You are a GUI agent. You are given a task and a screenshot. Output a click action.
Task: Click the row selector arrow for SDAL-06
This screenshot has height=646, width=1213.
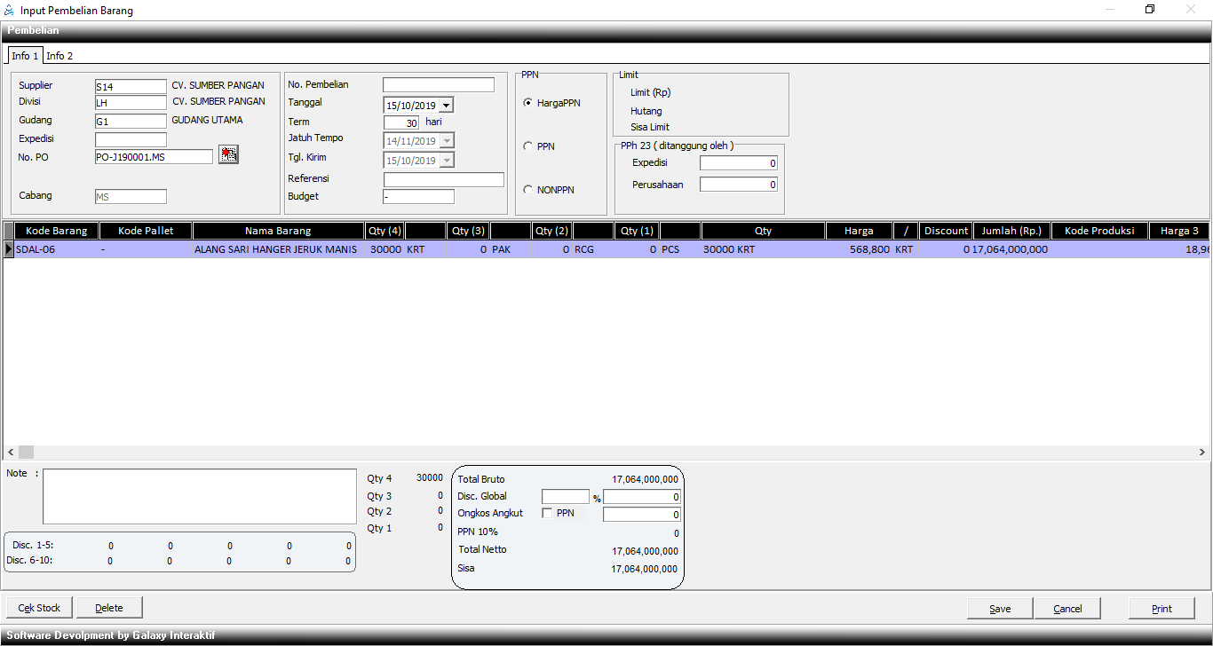[x=9, y=249]
